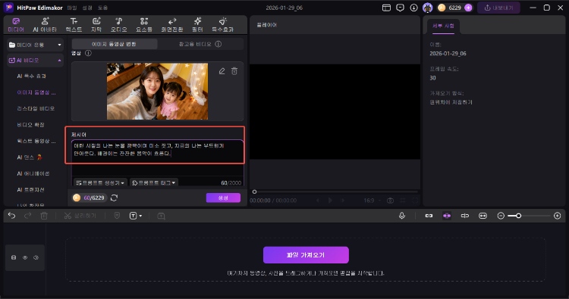Open the text T dropdown in timeline toolbar
Image resolution: width=569 pixels, height=299 pixels.
[x=136, y=216]
